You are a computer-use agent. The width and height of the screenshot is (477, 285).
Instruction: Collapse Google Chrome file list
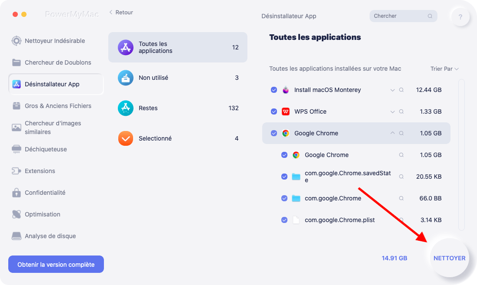393,133
